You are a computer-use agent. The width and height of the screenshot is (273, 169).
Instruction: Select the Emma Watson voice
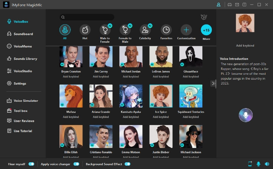131,136
